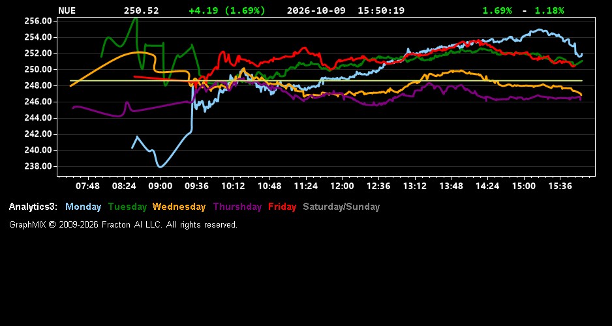Viewport: 612px width, 326px height.
Task: Select the Monday legend entry
Action: coord(83,207)
